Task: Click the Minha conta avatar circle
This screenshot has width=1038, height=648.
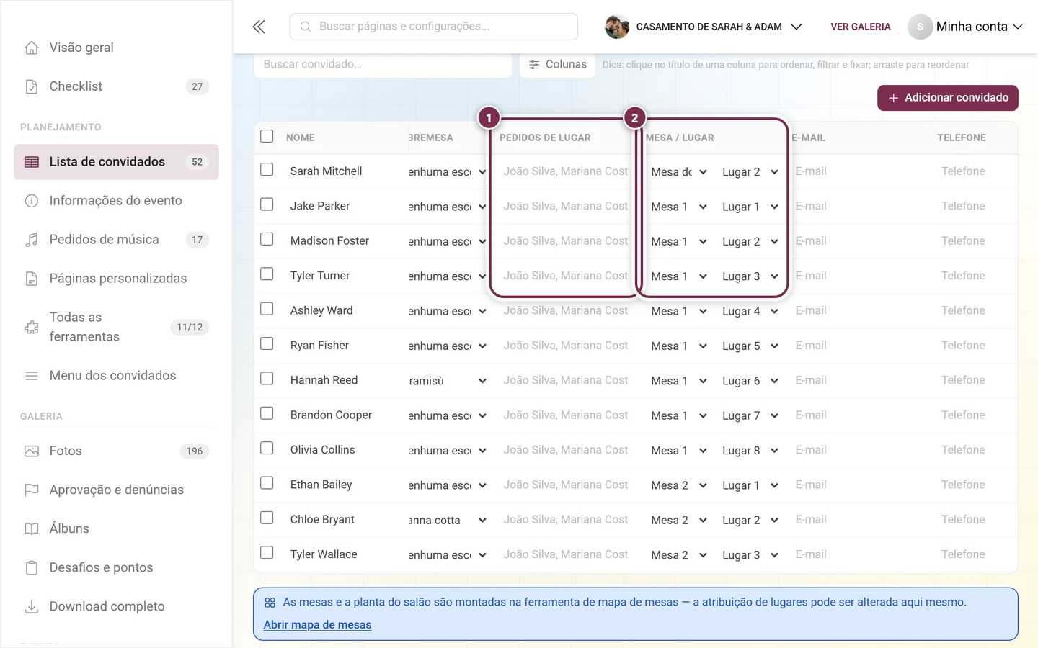Action: 920,27
